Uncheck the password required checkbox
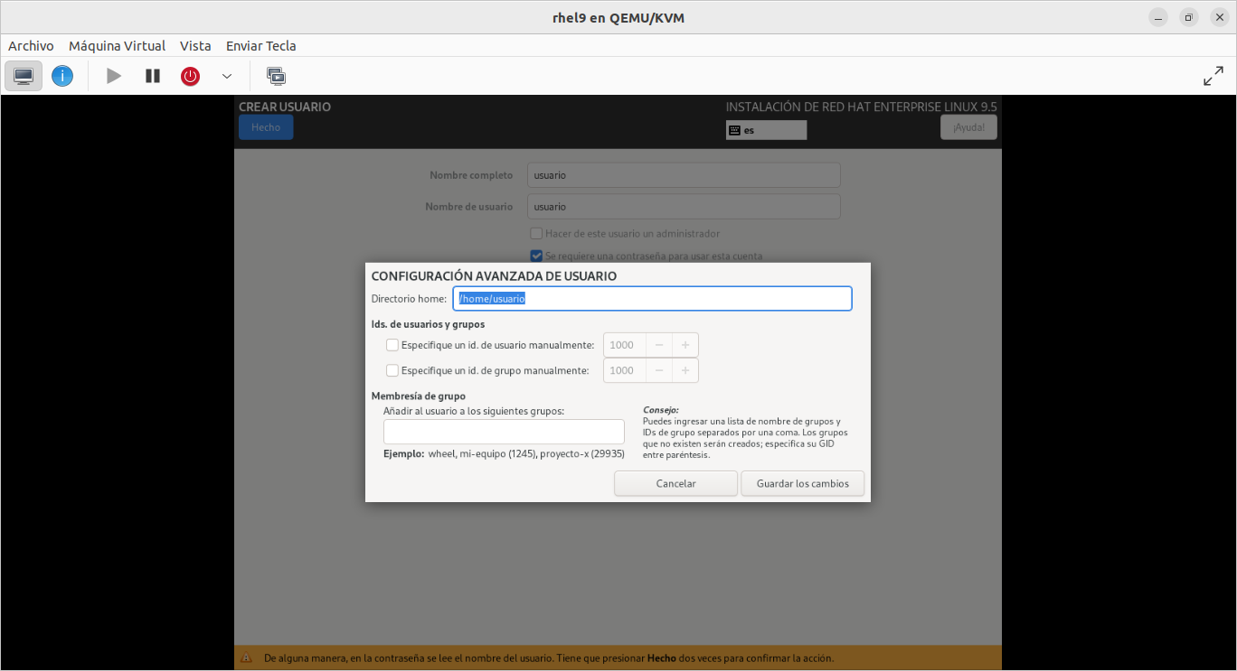The height and width of the screenshot is (671, 1237). click(536, 256)
